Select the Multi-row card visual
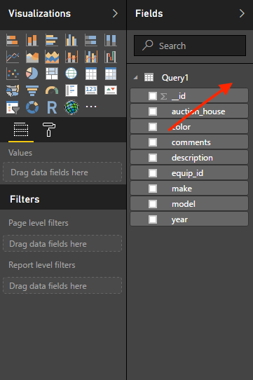The image size is (253, 380). pyautogui.click(x=71, y=90)
